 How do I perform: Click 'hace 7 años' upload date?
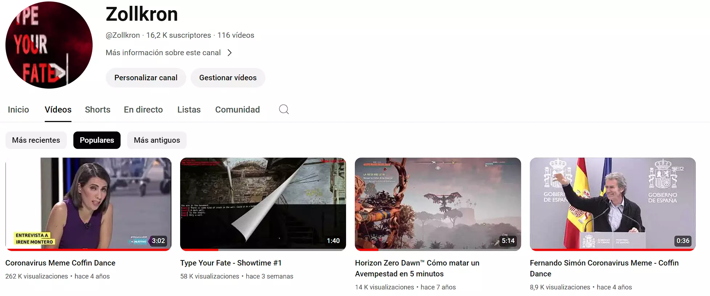[x=438, y=287]
